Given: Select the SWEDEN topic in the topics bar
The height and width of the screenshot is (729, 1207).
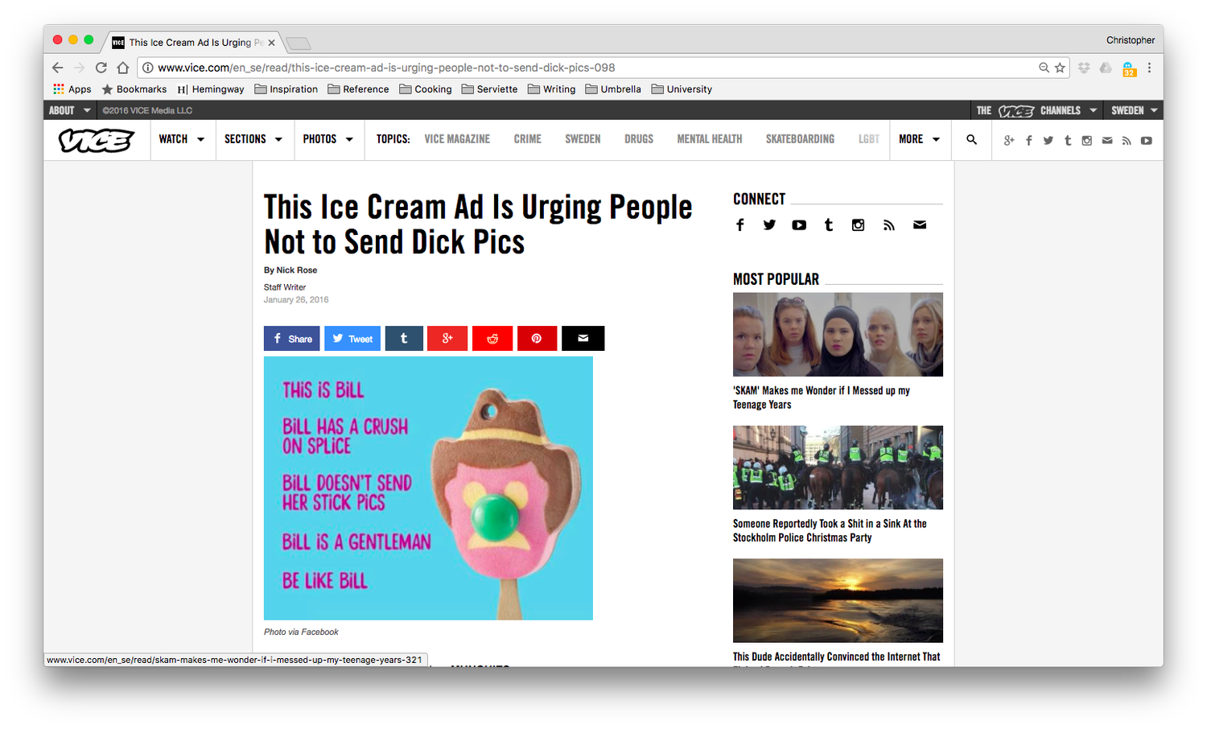Looking at the screenshot, I should [x=583, y=139].
